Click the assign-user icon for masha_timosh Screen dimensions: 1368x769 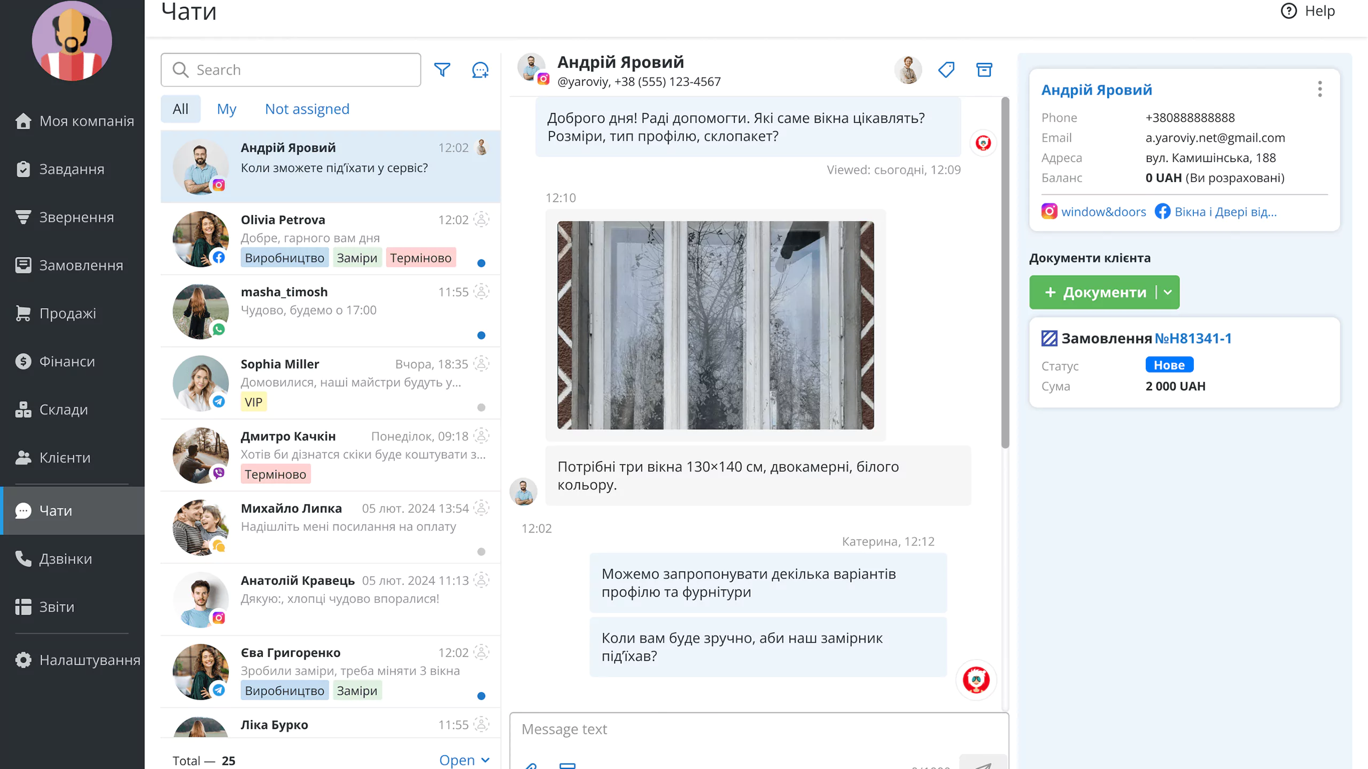click(x=481, y=292)
